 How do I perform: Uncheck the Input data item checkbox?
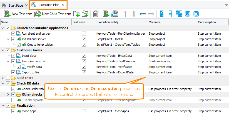pos(13,56)
